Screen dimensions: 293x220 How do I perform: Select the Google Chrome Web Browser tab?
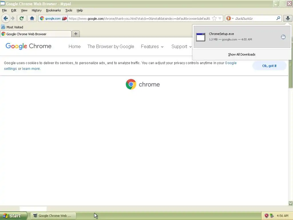click(x=36, y=34)
